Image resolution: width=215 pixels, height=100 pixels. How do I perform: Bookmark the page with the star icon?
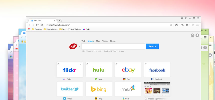171,25
